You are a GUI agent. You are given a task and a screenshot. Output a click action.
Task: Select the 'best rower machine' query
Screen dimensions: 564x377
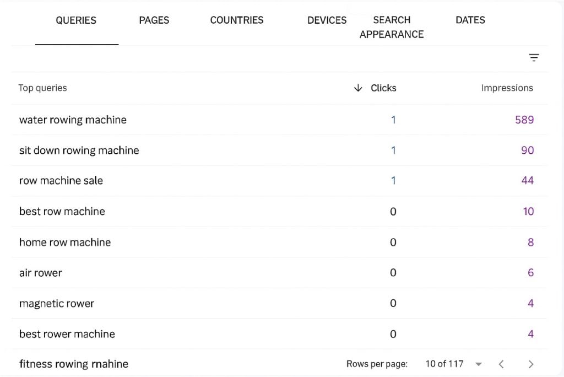click(67, 334)
